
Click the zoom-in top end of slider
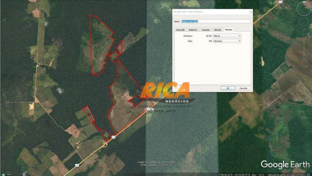pyautogui.click(x=304, y=39)
